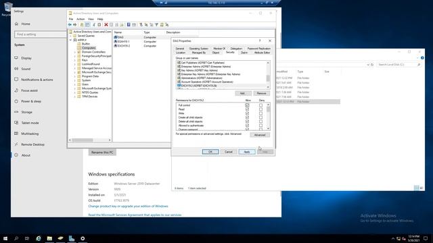The height and width of the screenshot is (243, 433).
Task: Open Storage in Settings sidebar
Action: [x=26, y=112]
